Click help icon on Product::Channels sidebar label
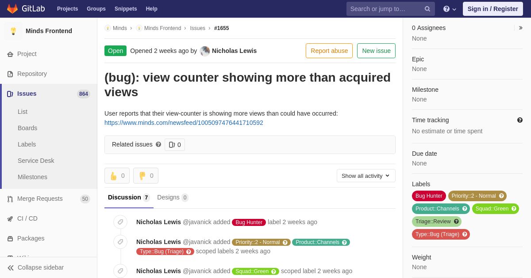 tap(465, 209)
